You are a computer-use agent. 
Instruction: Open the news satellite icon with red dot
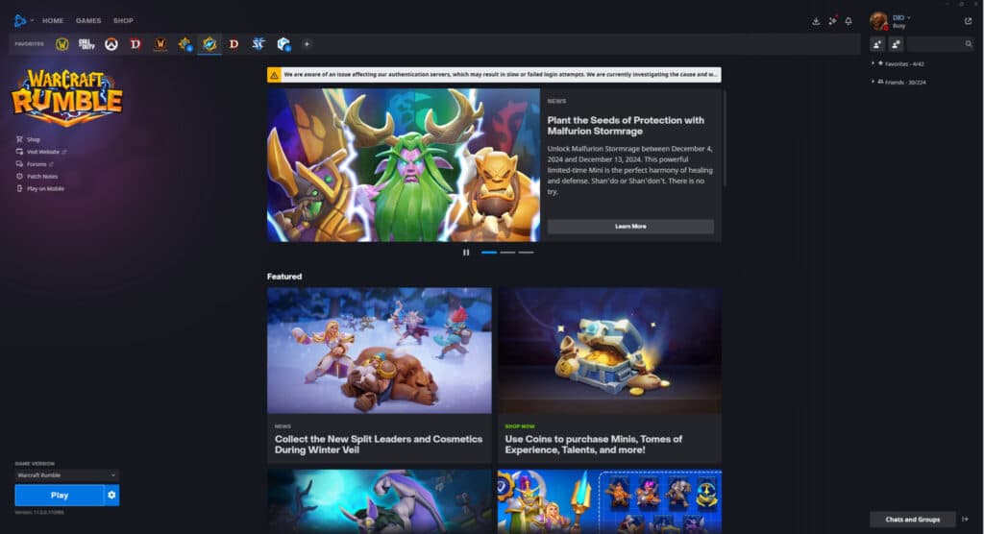(832, 21)
